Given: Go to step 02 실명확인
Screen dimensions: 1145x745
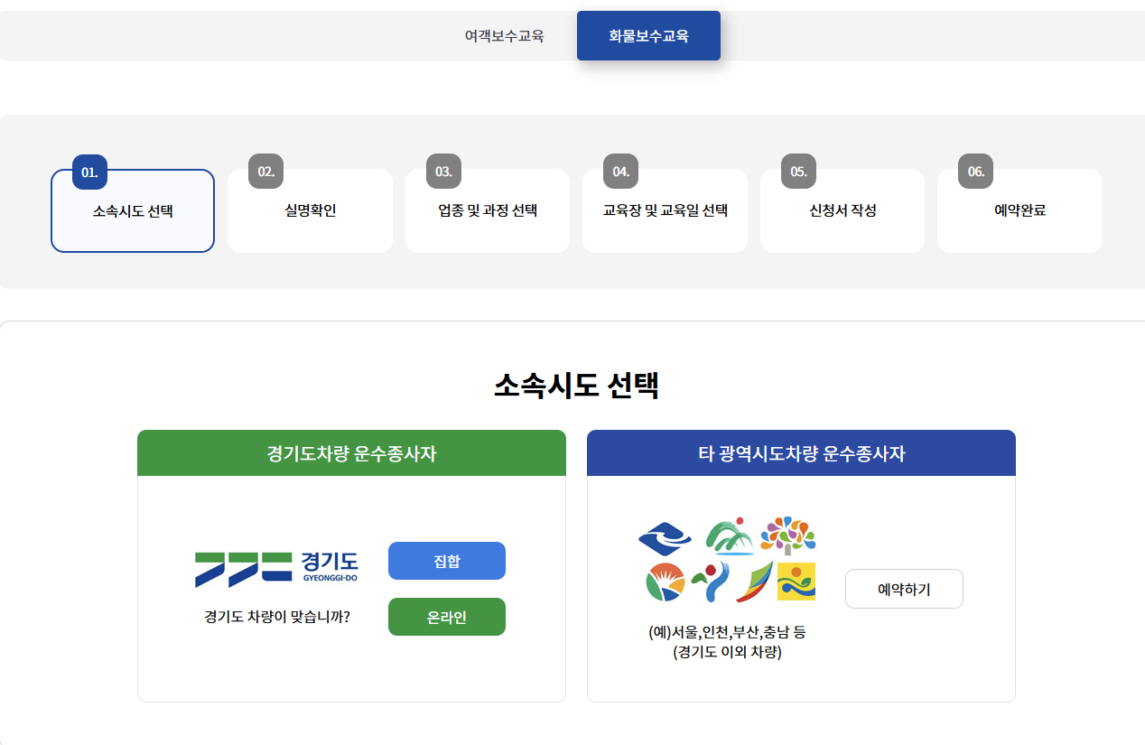Looking at the screenshot, I should click(x=310, y=210).
